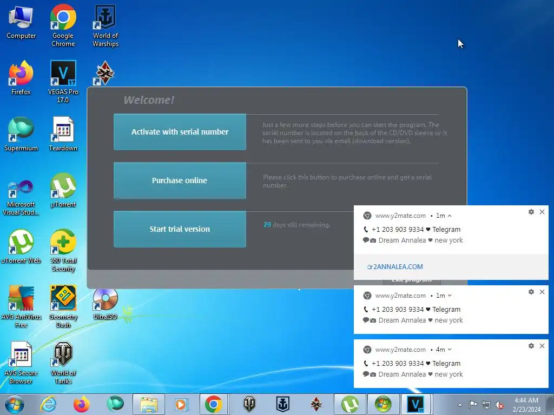554x415 pixels.
Task: Select AVG Secure Browser desktop icon
Action: click(21, 363)
